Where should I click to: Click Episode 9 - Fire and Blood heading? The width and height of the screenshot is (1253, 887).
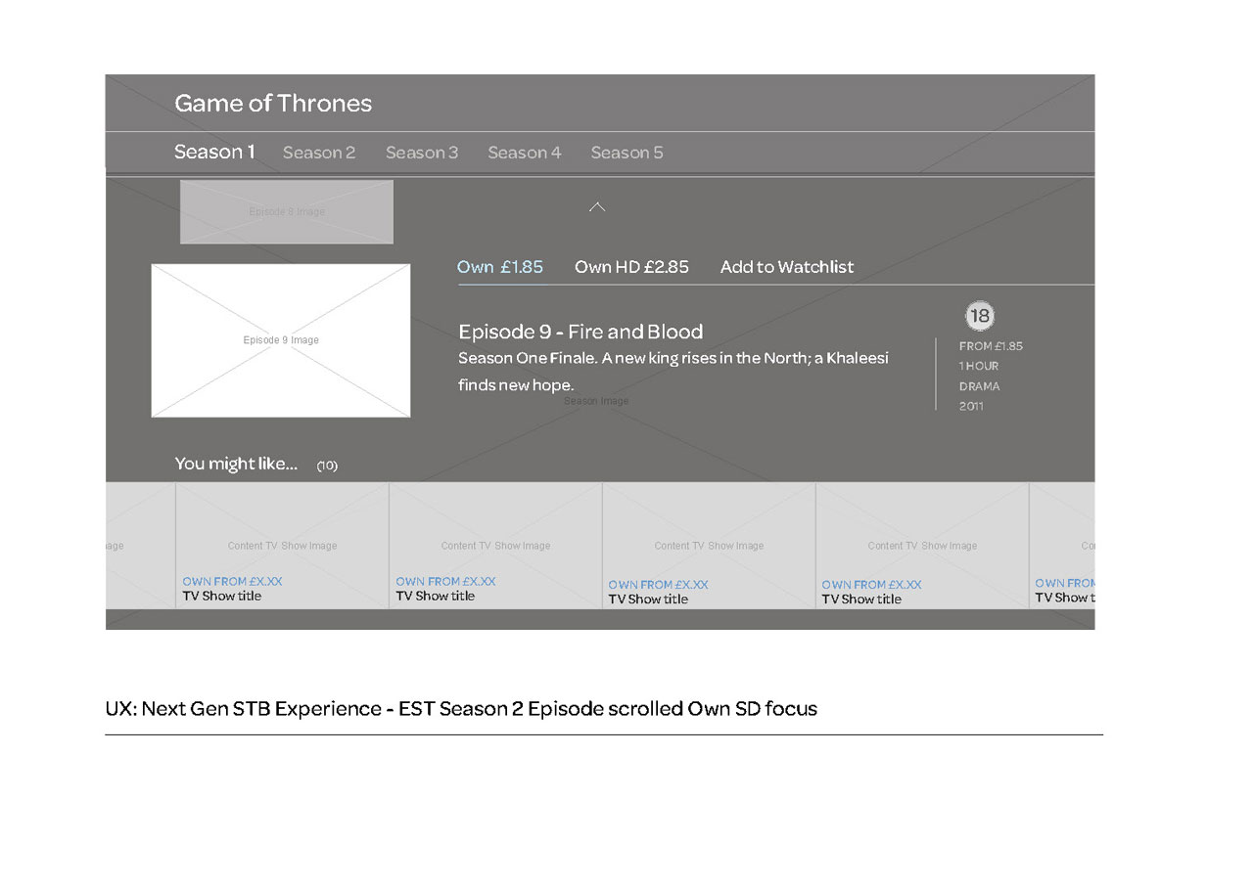[x=580, y=332]
